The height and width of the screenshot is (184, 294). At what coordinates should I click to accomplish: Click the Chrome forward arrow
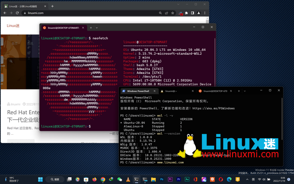tap(11, 13)
